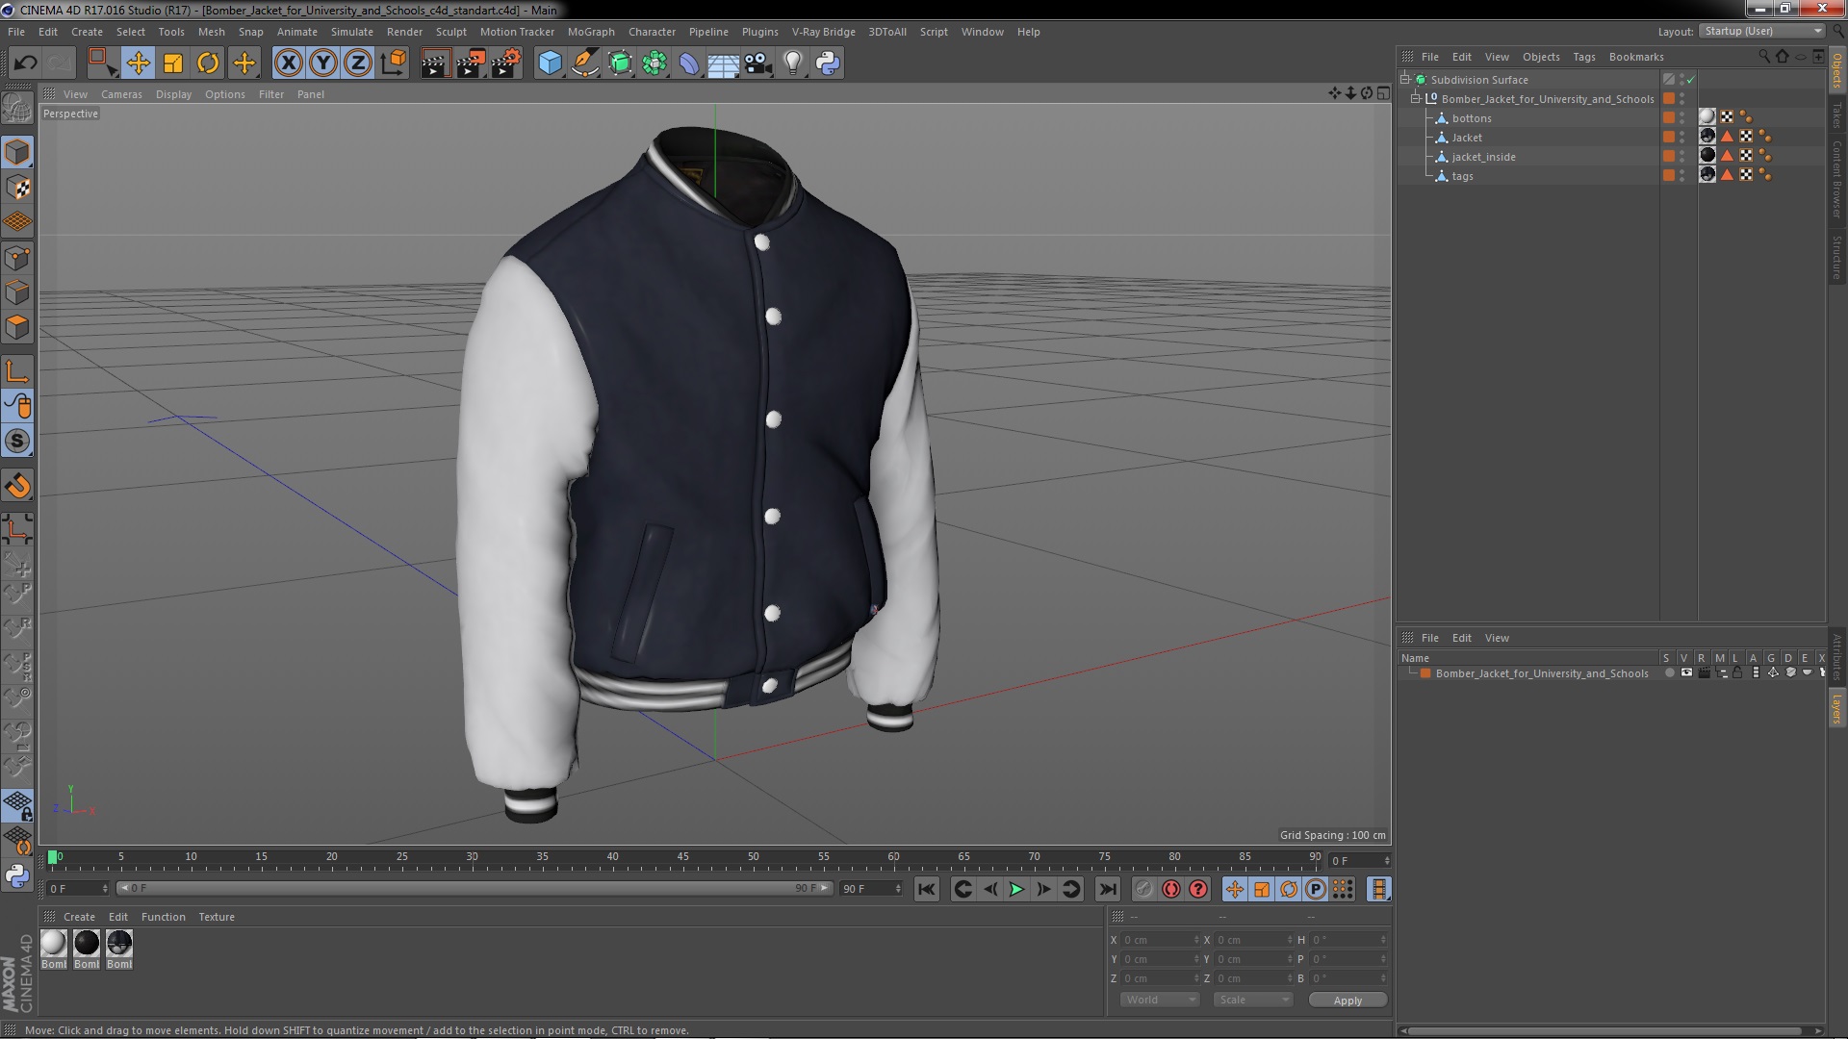This screenshot has width=1848, height=1039.
Task: Toggle Z axis lock
Action: coord(358,63)
